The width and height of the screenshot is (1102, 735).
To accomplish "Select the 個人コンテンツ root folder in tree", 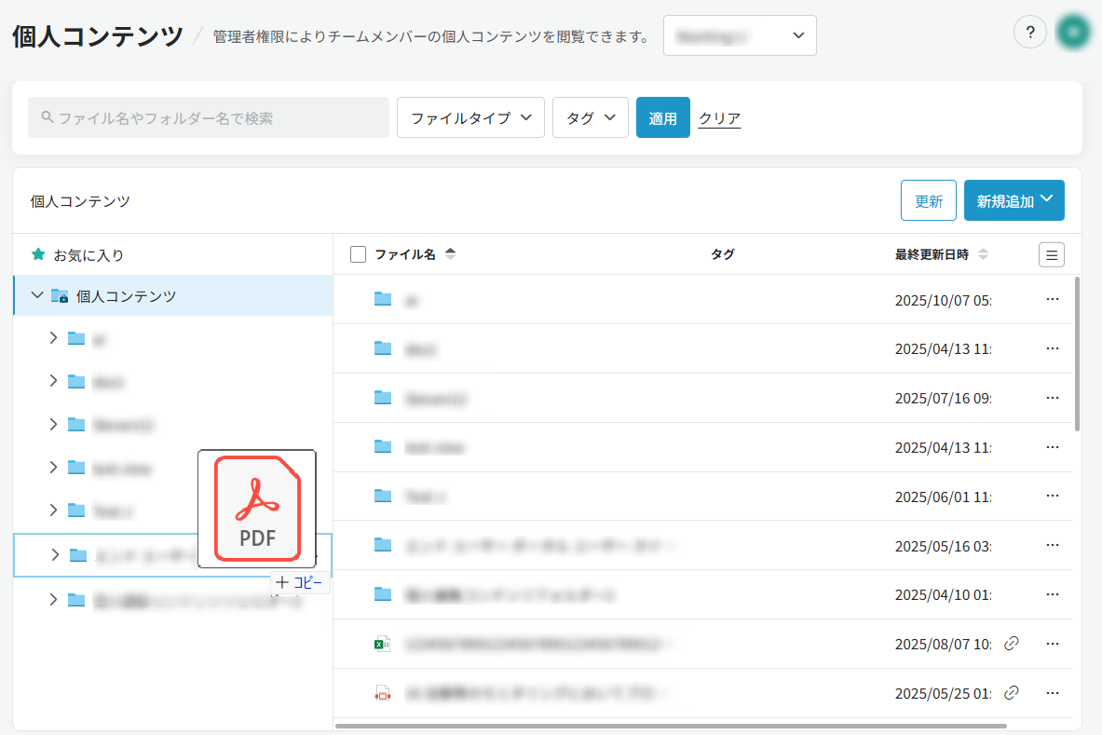I will pyautogui.click(x=173, y=296).
